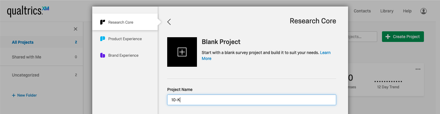Open the Help menu
The image size is (440, 114).
[407, 11]
